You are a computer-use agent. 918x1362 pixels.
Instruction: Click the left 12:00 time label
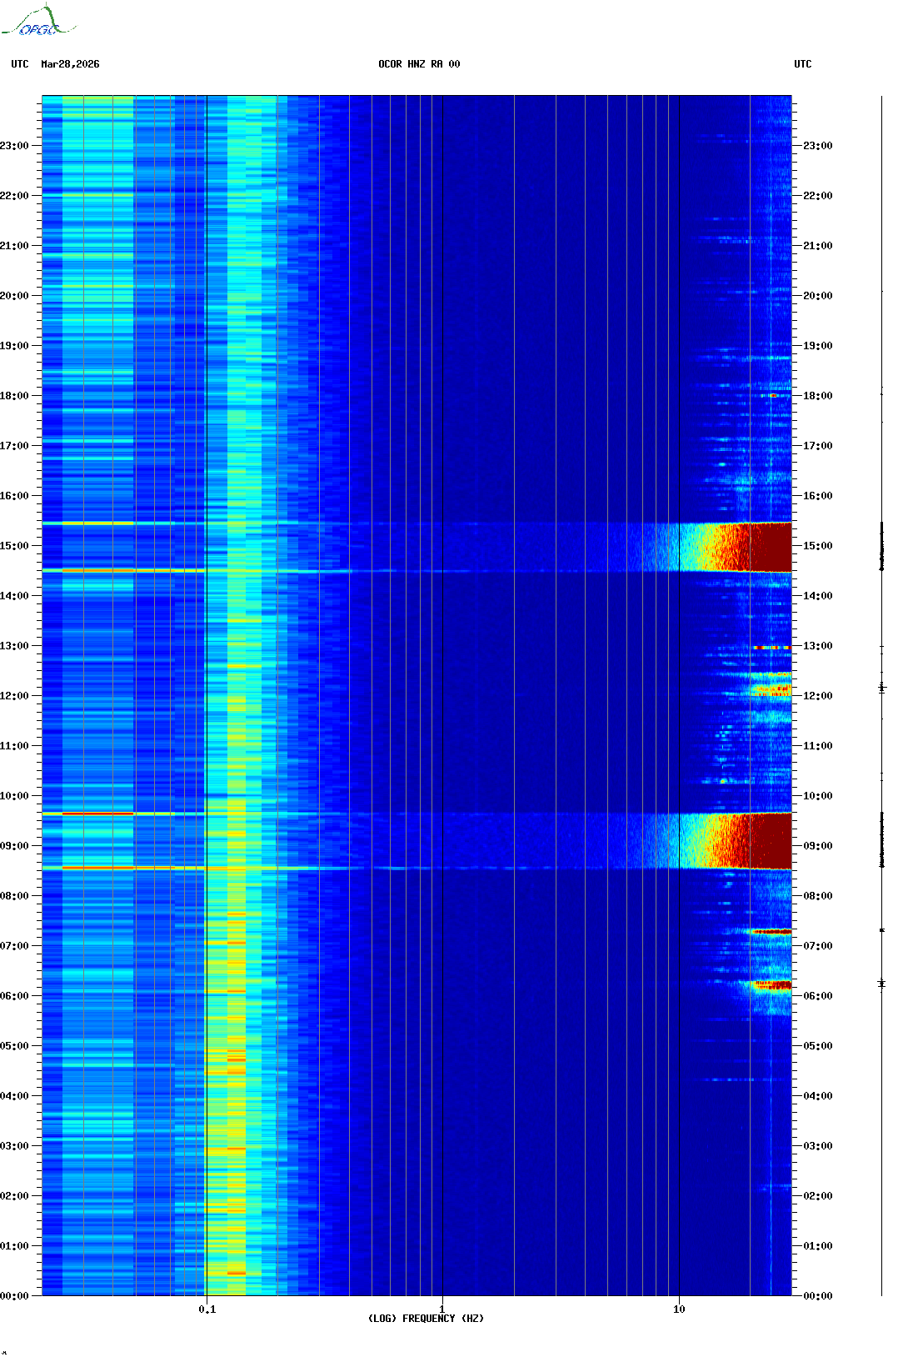point(14,696)
